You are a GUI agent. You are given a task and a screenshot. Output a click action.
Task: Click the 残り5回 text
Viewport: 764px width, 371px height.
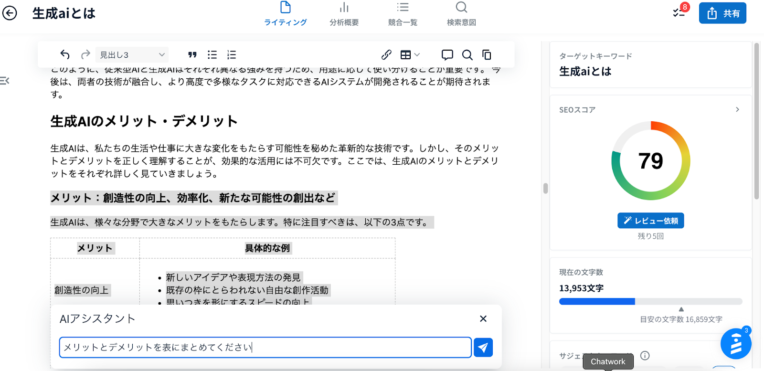point(650,236)
